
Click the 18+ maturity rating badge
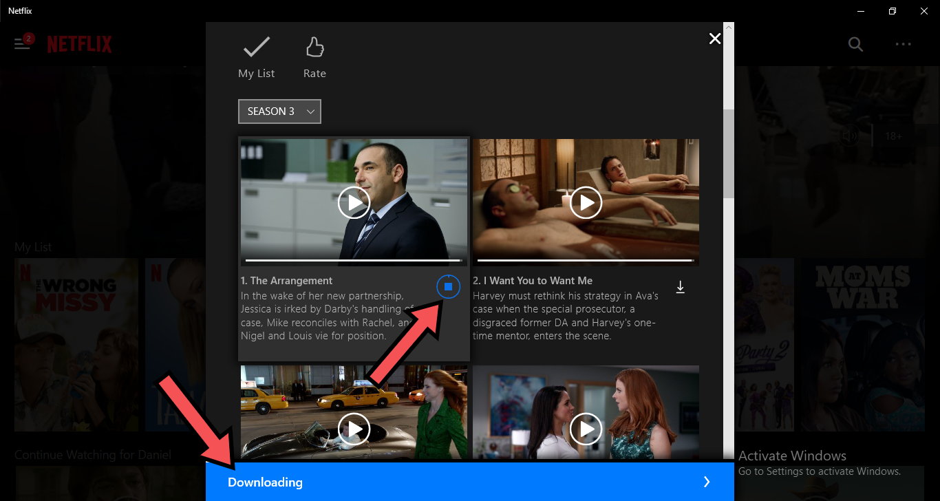point(893,136)
